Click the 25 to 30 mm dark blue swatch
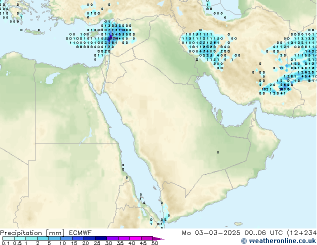 (x=100, y=238)
